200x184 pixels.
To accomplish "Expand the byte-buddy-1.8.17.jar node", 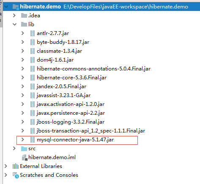I will [x=23, y=42].
